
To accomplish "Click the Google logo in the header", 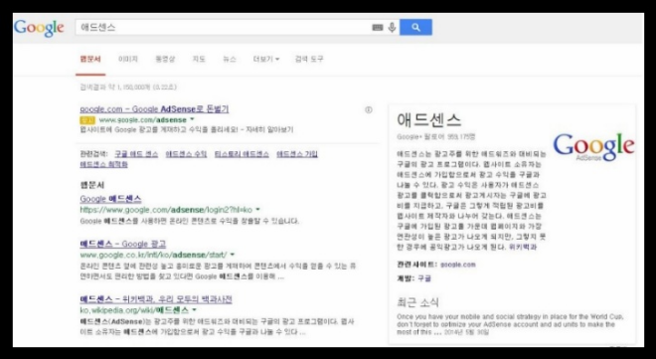I will (39, 28).
